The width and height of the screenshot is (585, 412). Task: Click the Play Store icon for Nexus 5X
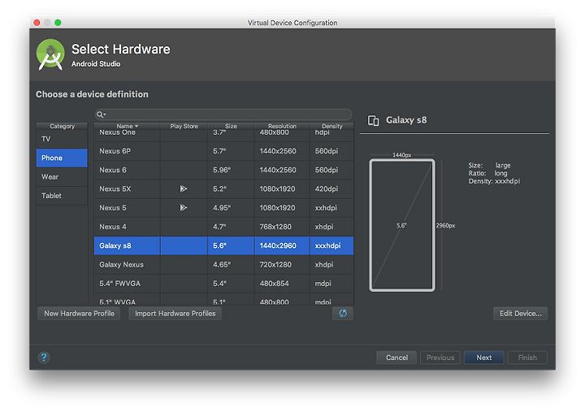coord(183,189)
